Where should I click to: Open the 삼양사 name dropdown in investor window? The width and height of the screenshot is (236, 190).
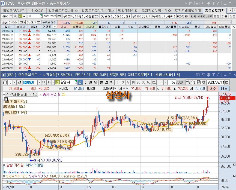coord(41,16)
